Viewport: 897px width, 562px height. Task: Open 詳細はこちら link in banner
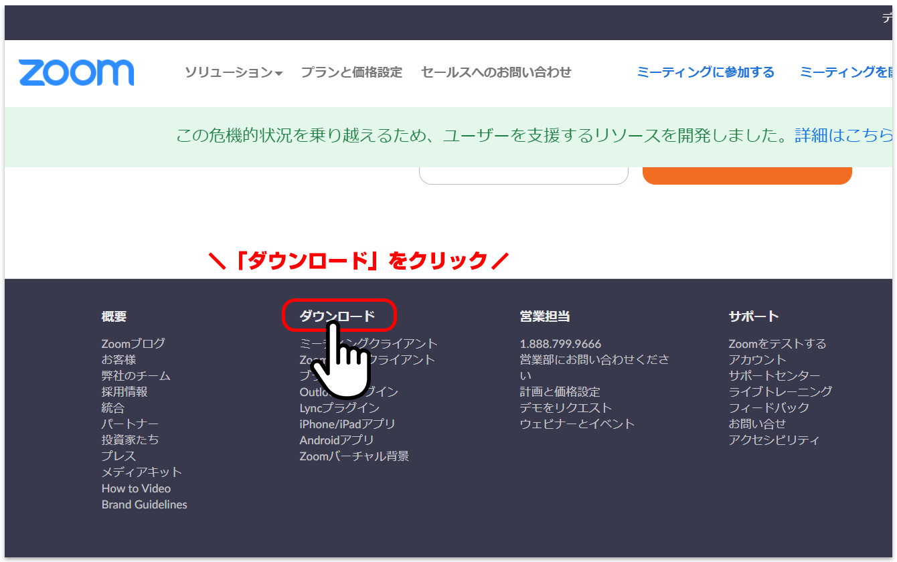pyautogui.click(x=843, y=136)
